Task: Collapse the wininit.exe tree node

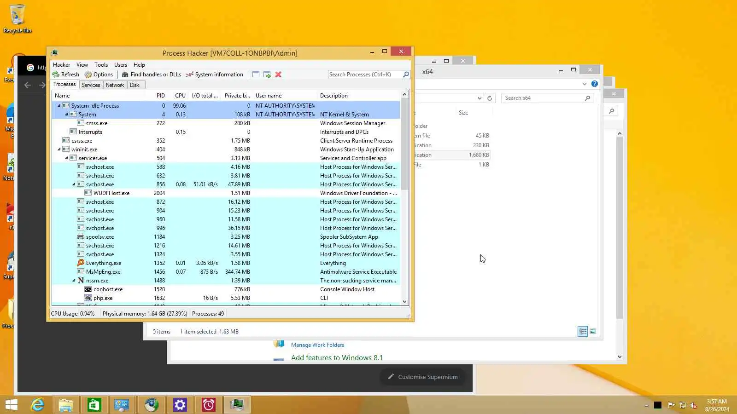Action: (59, 149)
